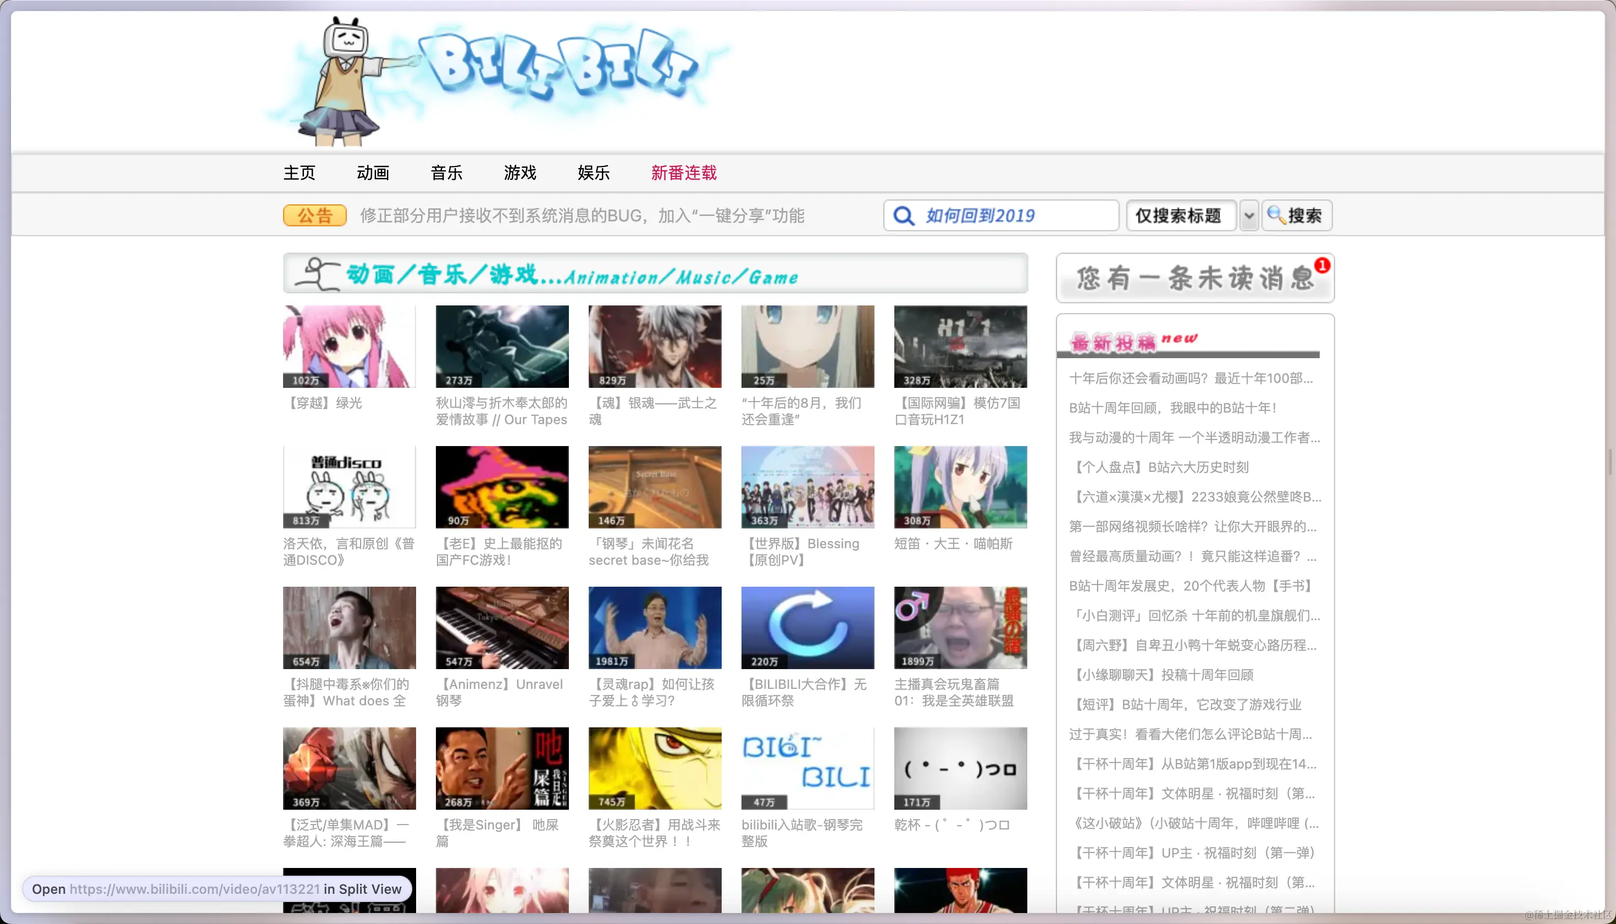The image size is (1616, 924).
Task: Click title 【世界版】Blessing【原创PV】
Action: click(x=801, y=552)
